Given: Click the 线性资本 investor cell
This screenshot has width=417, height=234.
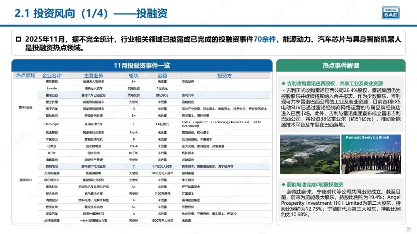Looking at the screenshot, I should point(188,153).
